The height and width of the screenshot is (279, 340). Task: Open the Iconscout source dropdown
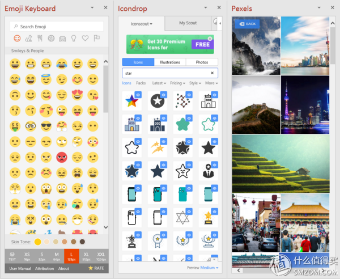coord(141,24)
